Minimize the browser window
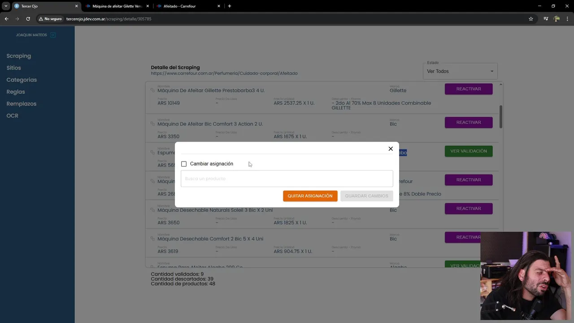Image resolution: width=574 pixels, height=323 pixels. [539, 6]
